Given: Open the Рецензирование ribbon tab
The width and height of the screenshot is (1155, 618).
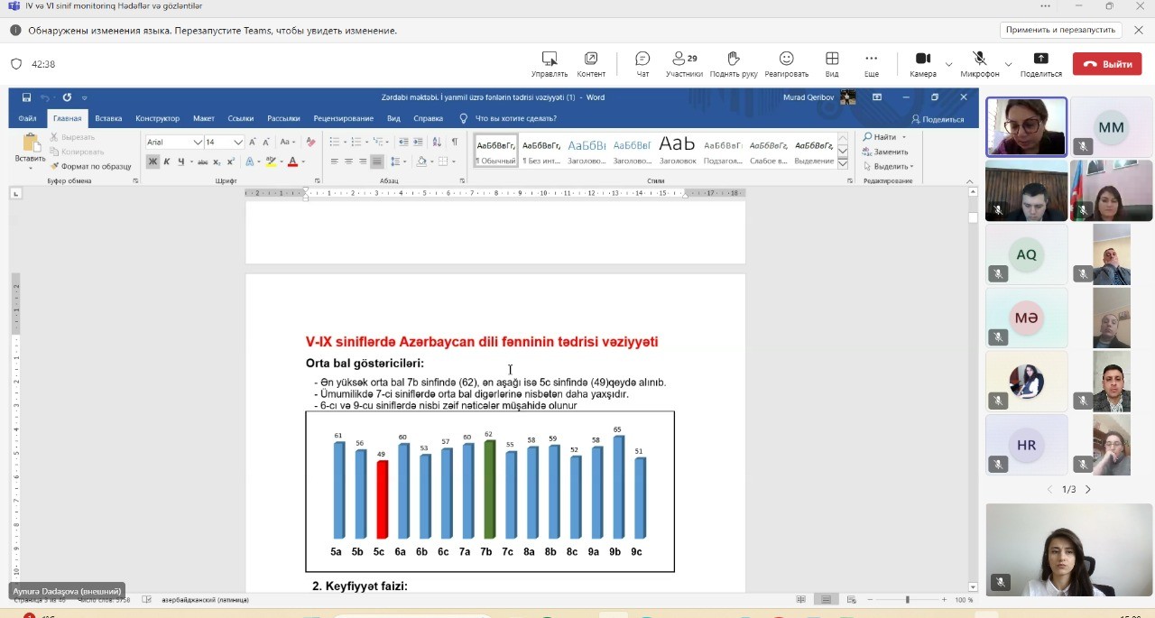Looking at the screenshot, I should pos(343,118).
